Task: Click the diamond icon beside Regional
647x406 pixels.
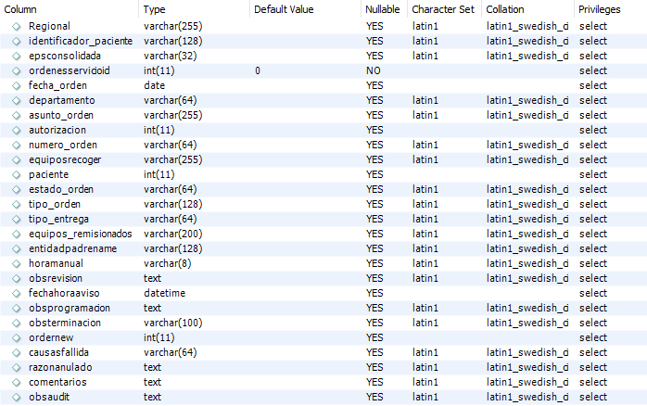Action: point(16,26)
